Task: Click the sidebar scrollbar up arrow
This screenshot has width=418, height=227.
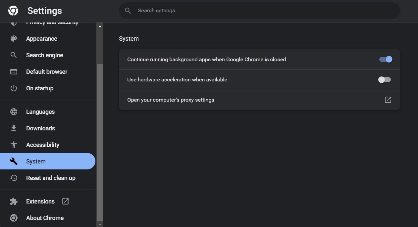Action: click(x=100, y=26)
